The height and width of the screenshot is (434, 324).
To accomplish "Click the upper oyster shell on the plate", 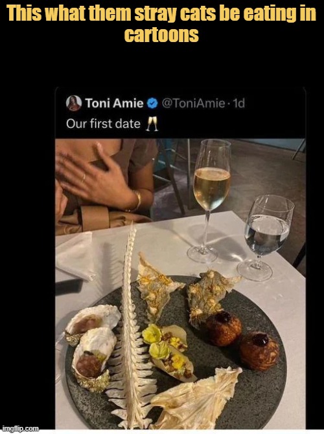I will [x=93, y=323].
